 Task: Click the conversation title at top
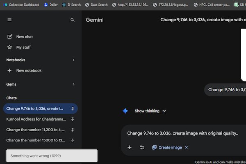coord(203,20)
